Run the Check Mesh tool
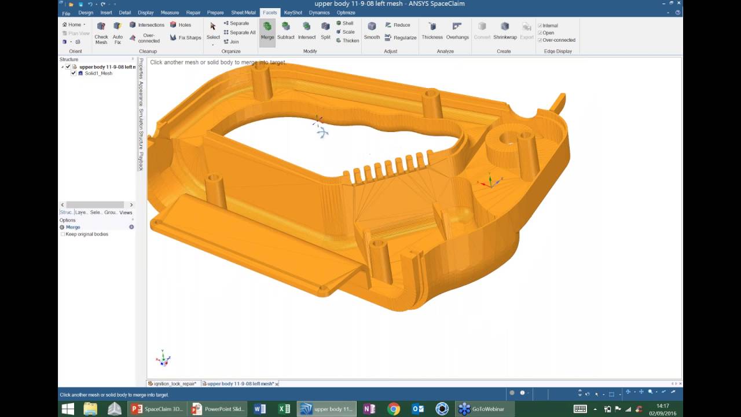The height and width of the screenshot is (417, 741). click(101, 33)
